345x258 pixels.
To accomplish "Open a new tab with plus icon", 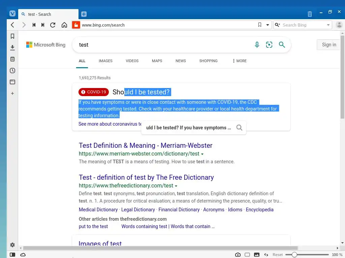I will [x=84, y=14].
